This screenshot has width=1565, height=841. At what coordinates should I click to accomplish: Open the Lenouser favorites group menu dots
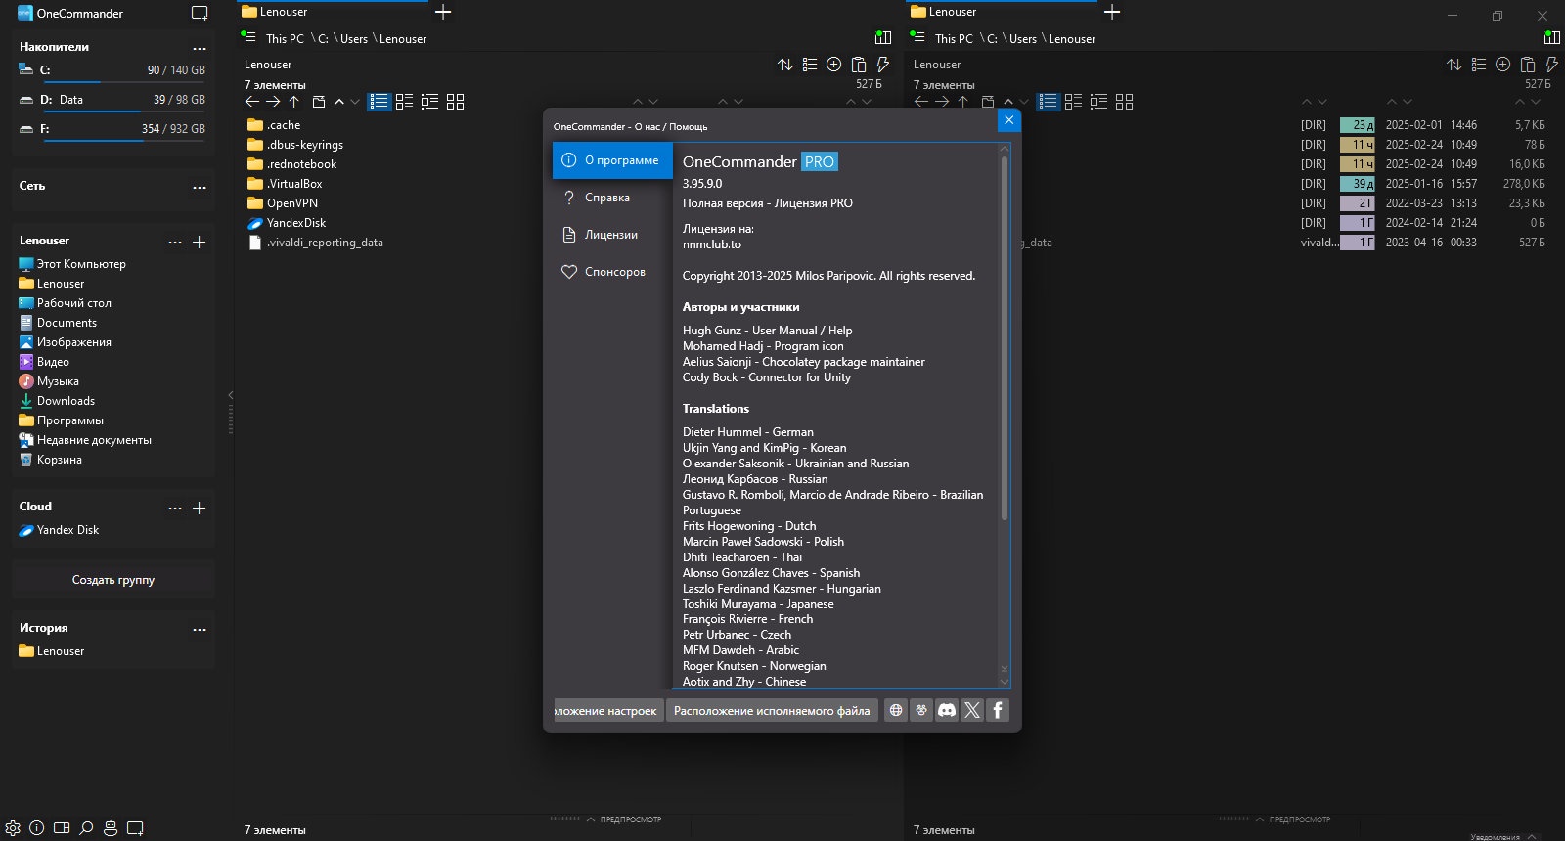tap(175, 242)
